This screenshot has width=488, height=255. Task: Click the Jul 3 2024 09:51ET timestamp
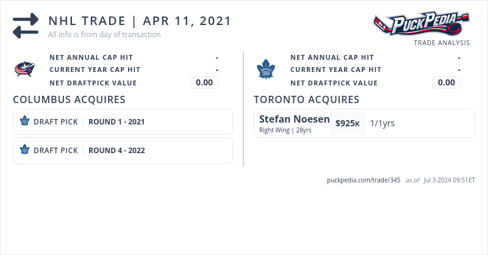tap(448, 180)
